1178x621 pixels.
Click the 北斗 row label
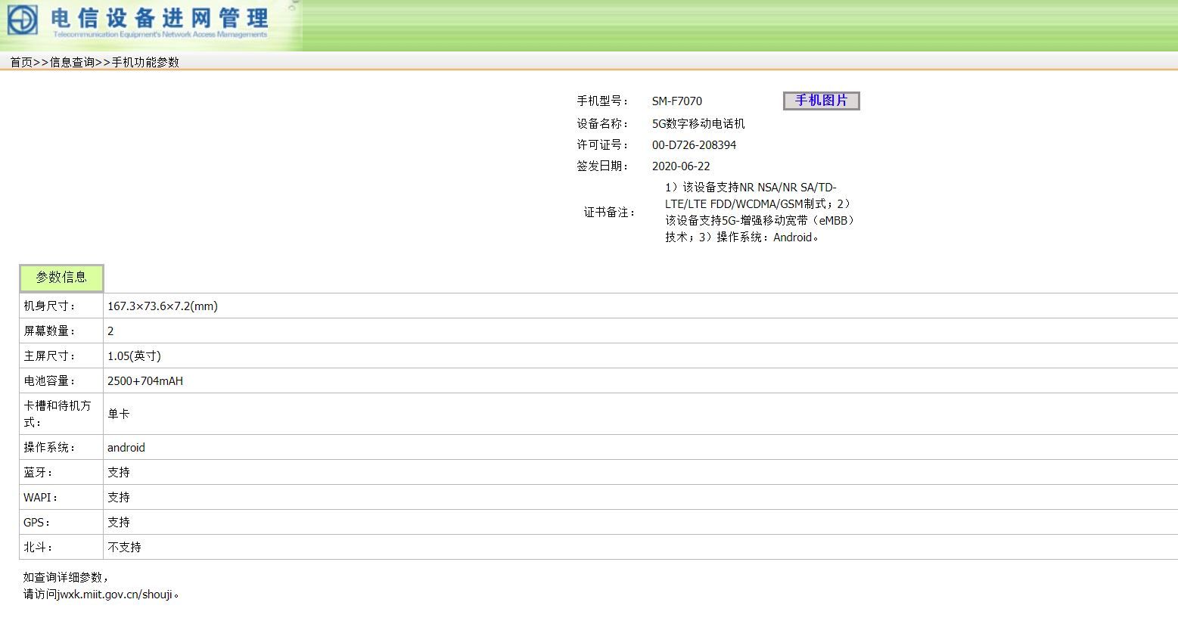click(39, 548)
